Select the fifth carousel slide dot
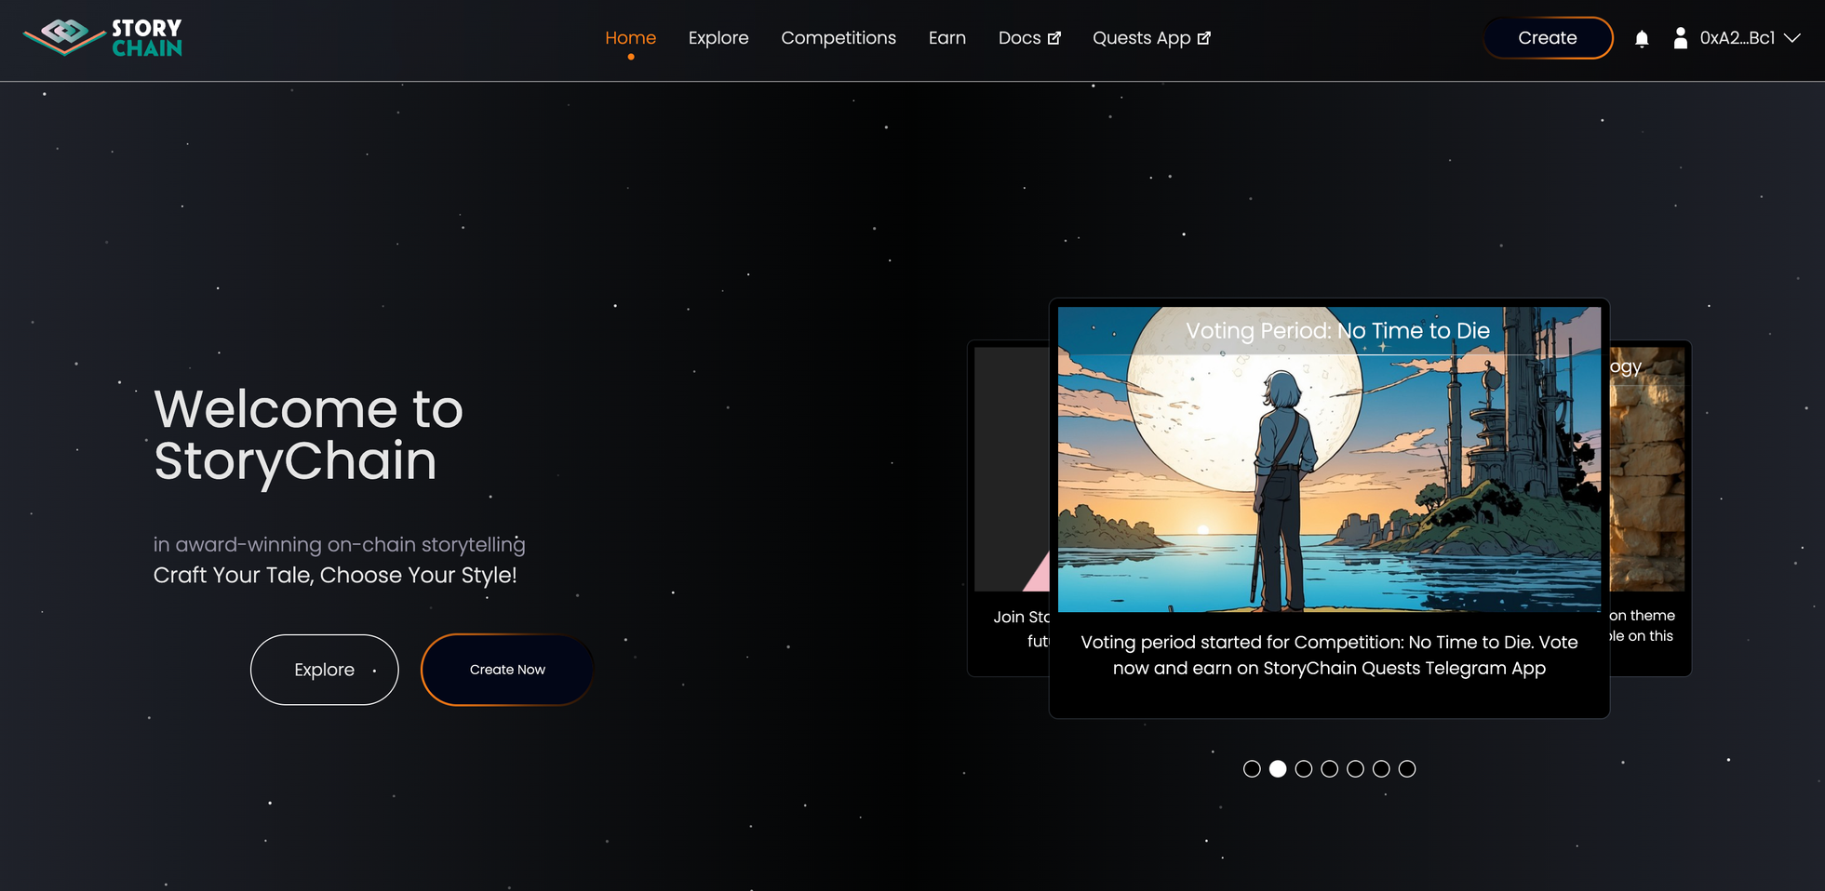1825x891 pixels. tap(1355, 769)
